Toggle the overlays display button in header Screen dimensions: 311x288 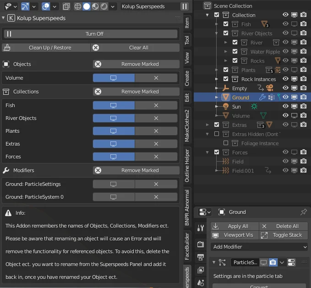pyautogui.click(x=46, y=6)
